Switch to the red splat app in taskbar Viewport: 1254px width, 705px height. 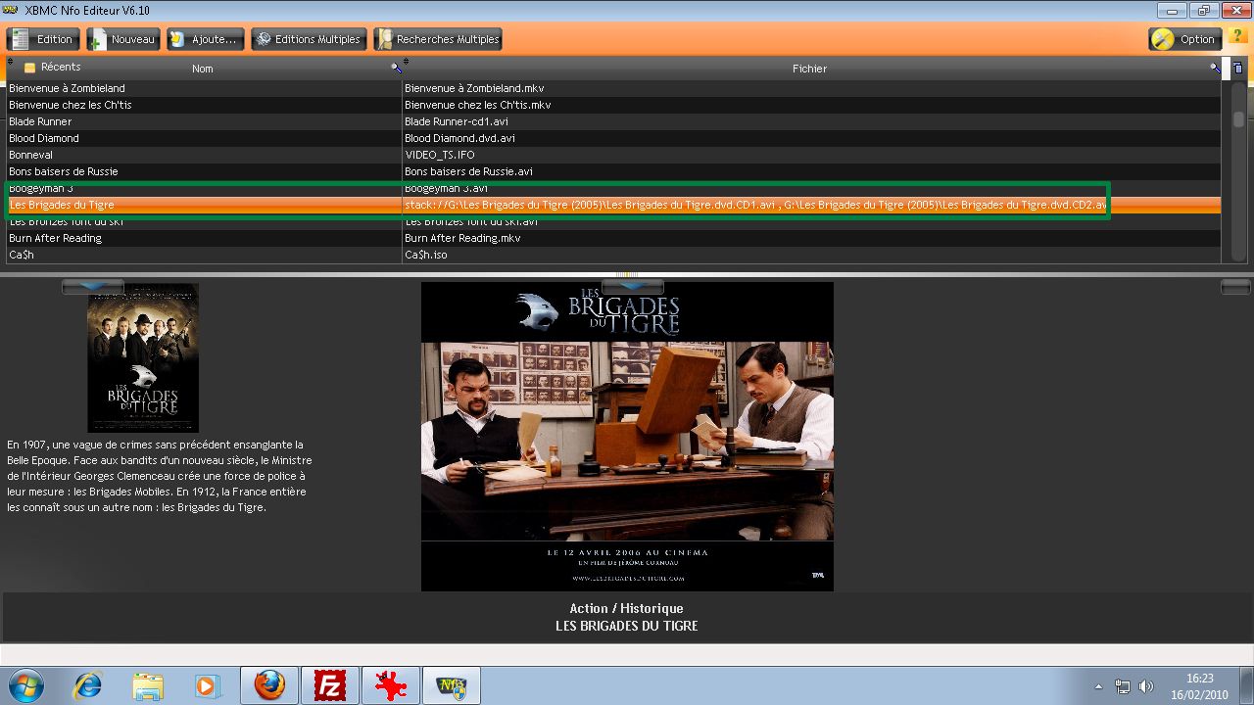(x=391, y=685)
